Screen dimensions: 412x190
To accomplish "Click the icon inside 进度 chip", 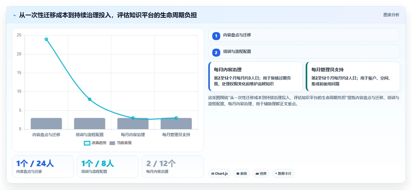I will [x=257, y=174].
